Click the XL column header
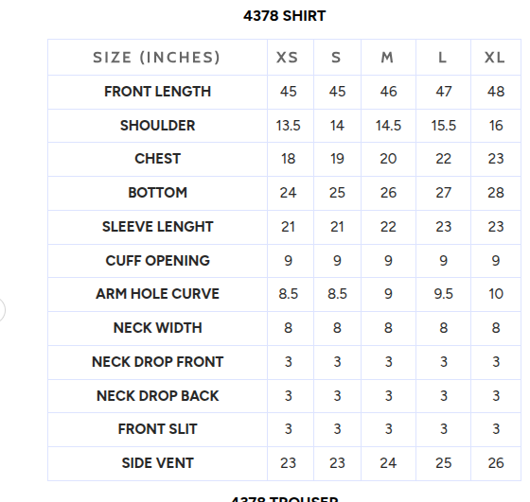 (495, 58)
